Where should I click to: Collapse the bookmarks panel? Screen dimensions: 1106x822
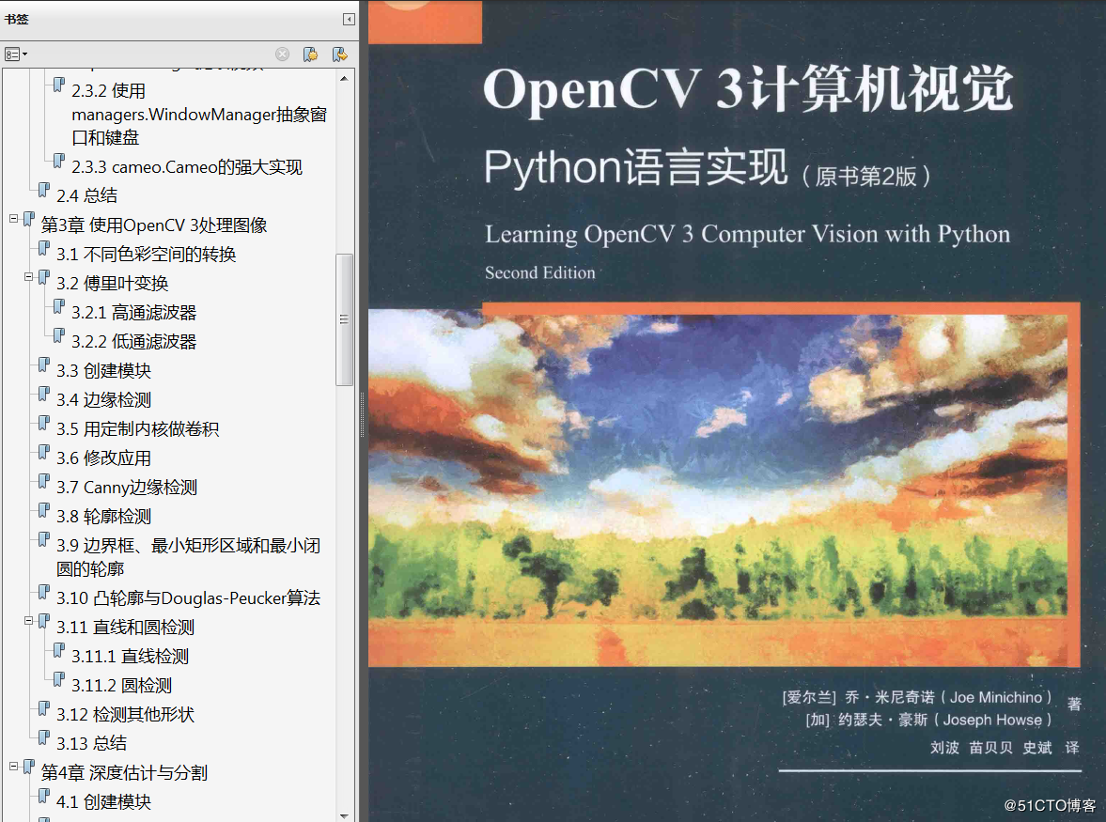(349, 19)
